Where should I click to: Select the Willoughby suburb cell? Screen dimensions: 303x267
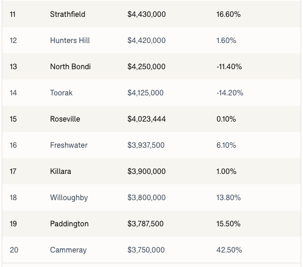(69, 198)
